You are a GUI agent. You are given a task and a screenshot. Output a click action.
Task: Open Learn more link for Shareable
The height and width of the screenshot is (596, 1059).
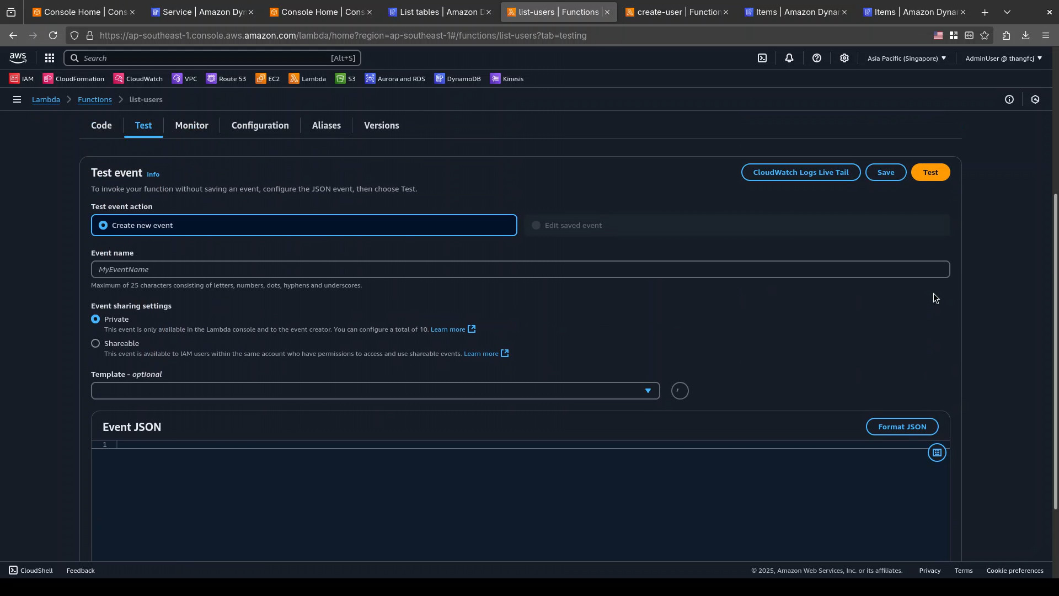click(x=486, y=354)
